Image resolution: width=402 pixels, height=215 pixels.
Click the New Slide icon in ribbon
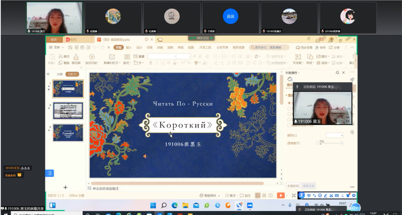[x=112, y=57]
